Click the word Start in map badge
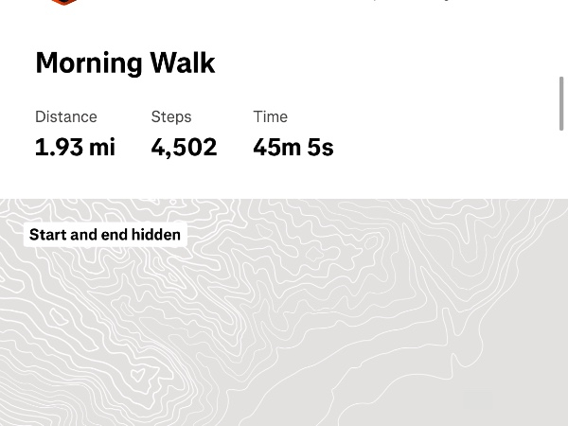This screenshot has height=426, width=568. (x=47, y=235)
